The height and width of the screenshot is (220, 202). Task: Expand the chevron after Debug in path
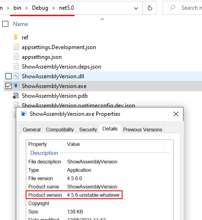(53, 8)
